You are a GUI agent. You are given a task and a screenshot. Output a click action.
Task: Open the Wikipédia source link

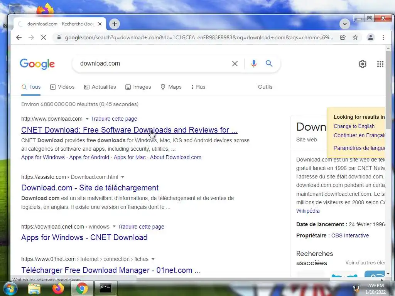coord(308,211)
